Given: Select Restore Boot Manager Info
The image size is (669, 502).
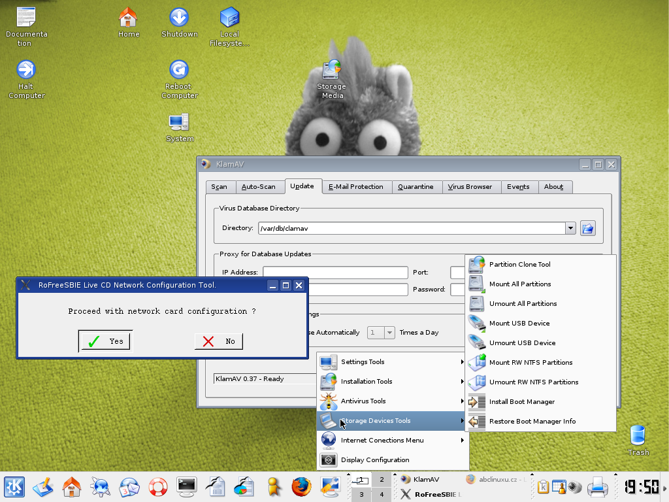Looking at the screenshot, I should point(540,422).
